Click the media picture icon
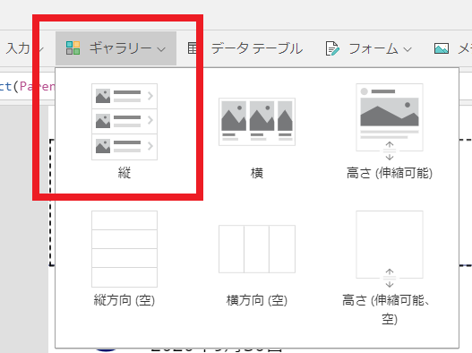Viewport: 472px width, 353px height. click(x=442, y=48)
